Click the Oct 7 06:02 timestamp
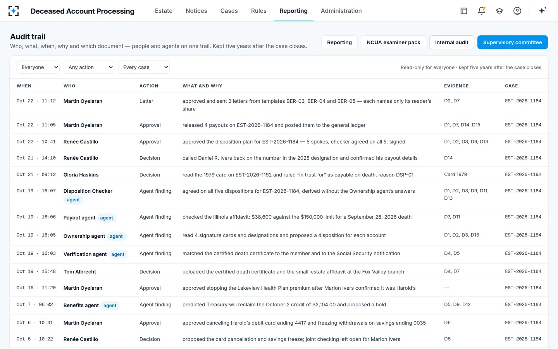The image size is (558, 349). pos(35,304)
